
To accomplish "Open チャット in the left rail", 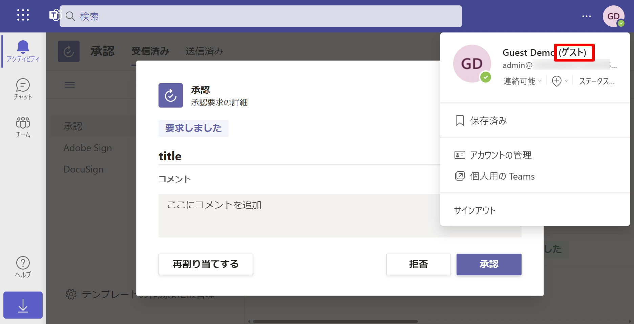I will [x=23, y=89].
